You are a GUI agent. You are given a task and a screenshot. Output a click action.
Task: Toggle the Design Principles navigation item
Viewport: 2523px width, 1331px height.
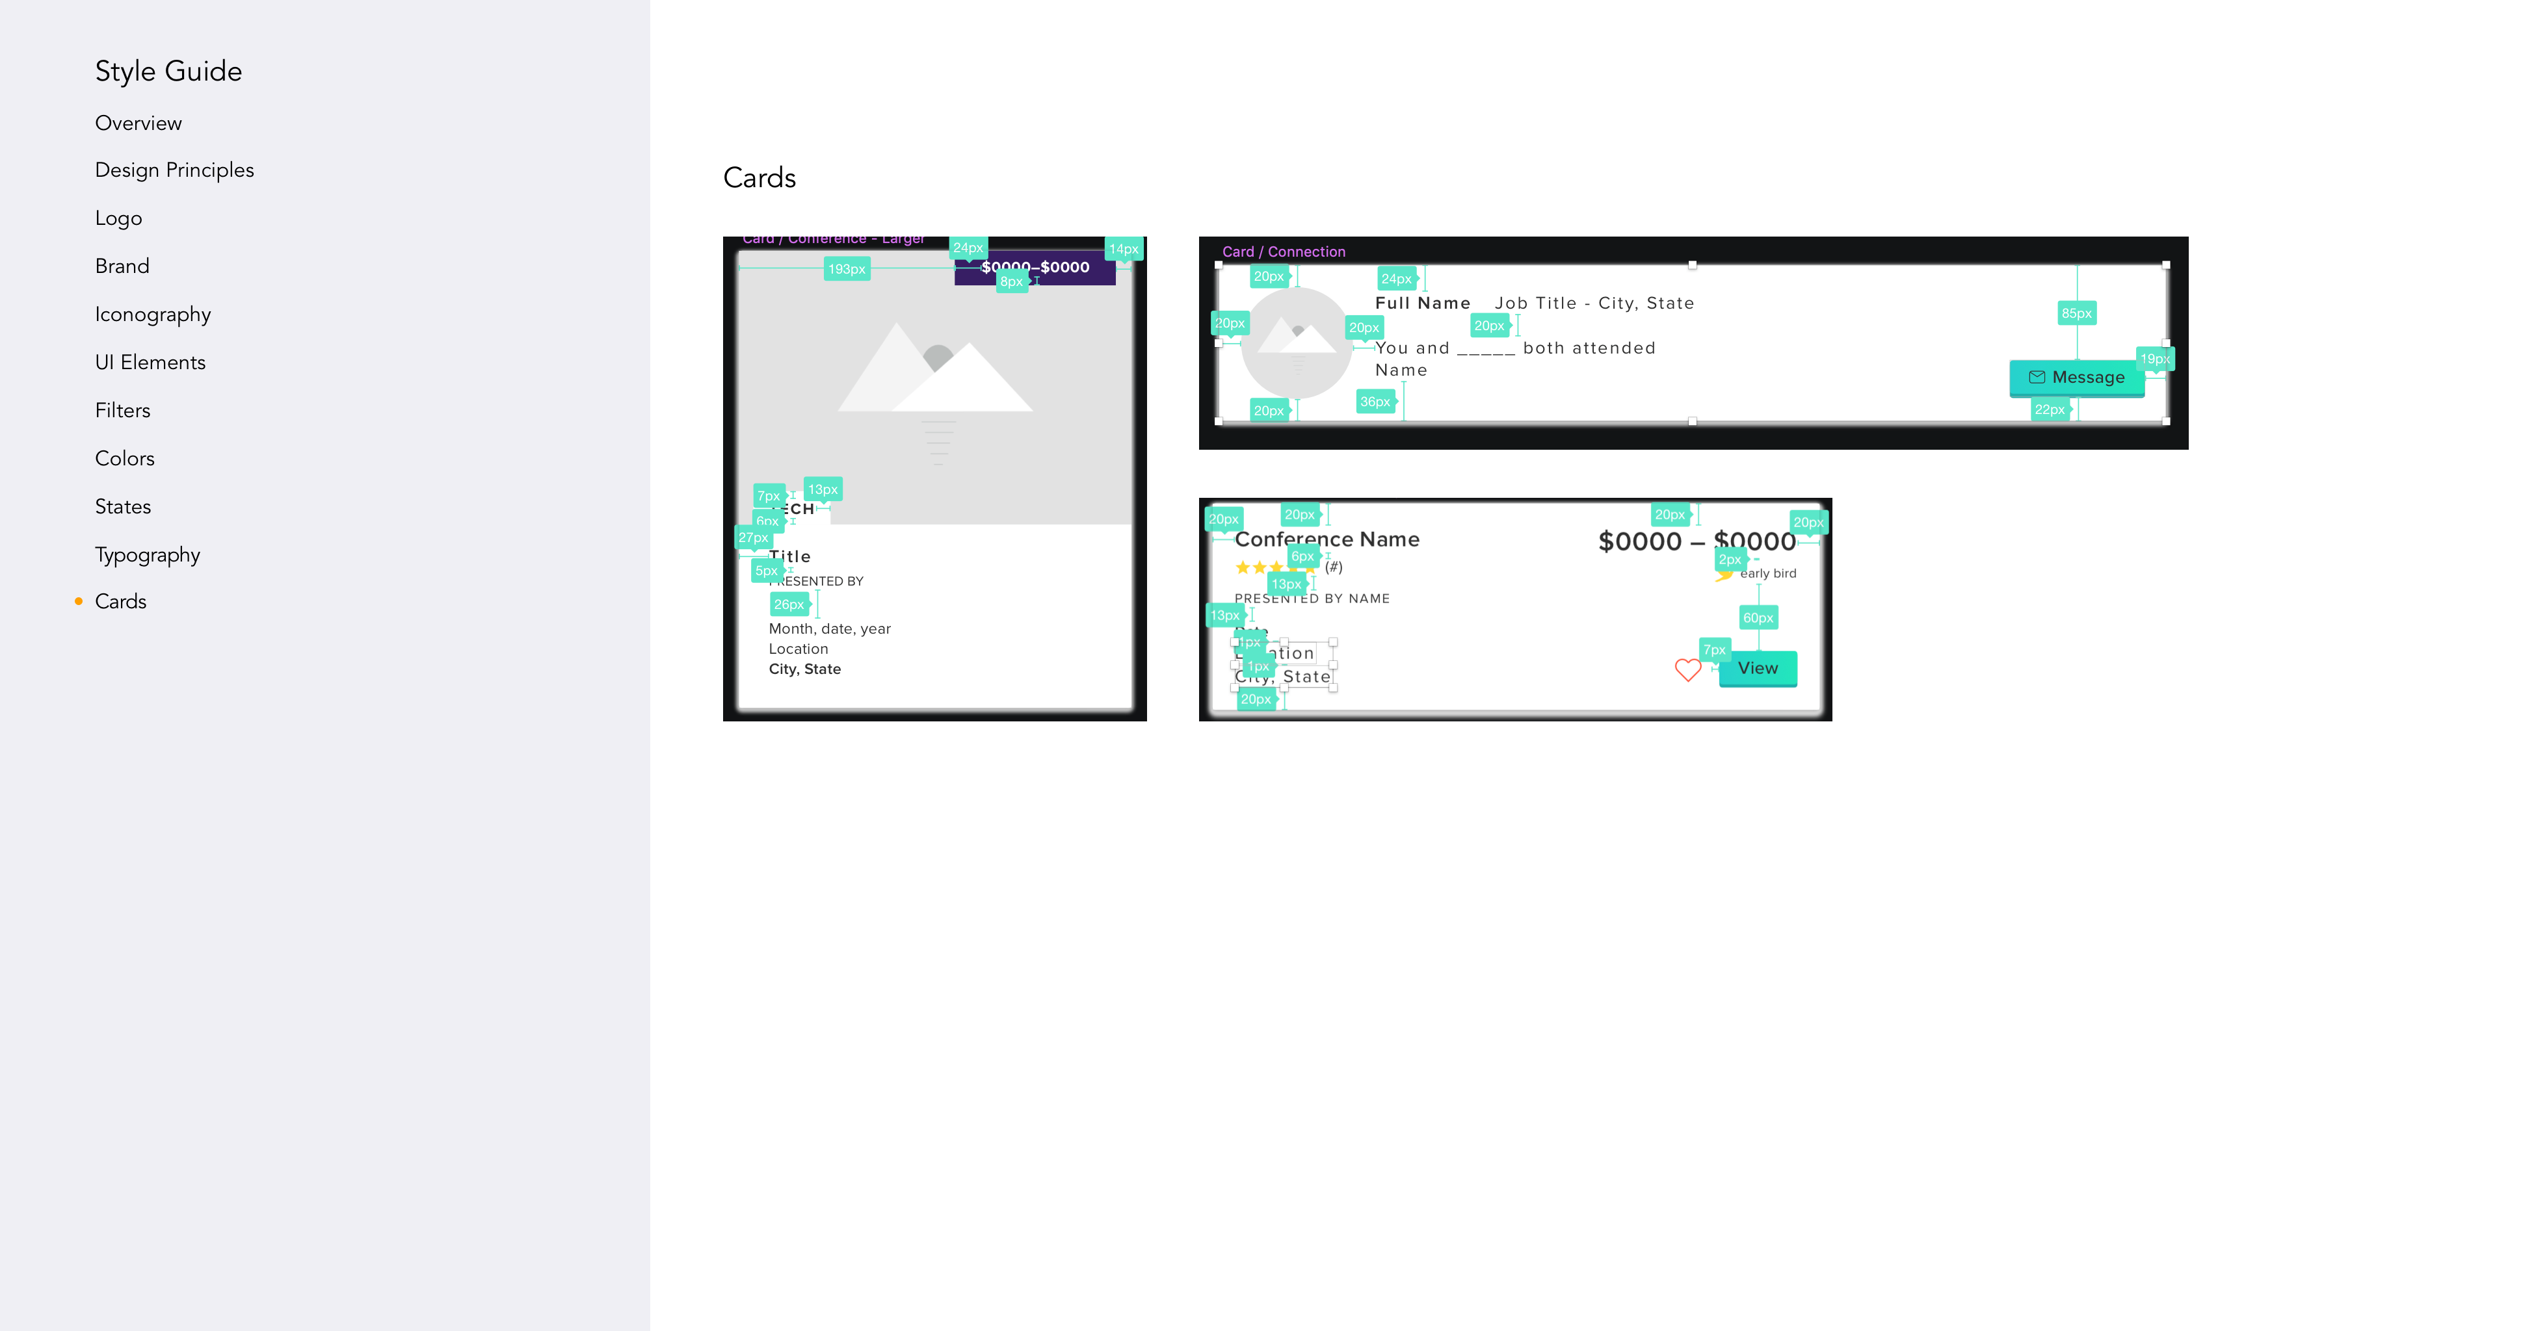point(175,168)
